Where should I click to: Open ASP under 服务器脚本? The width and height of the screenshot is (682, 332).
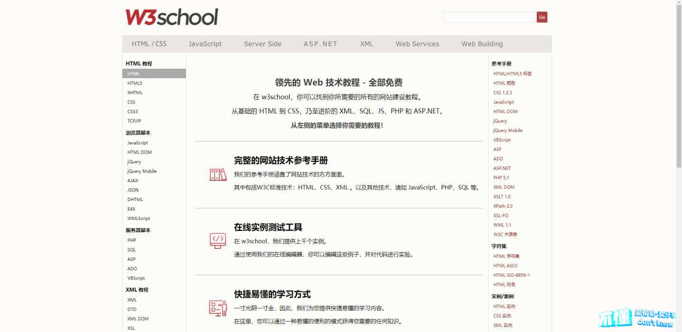point(131,259)
